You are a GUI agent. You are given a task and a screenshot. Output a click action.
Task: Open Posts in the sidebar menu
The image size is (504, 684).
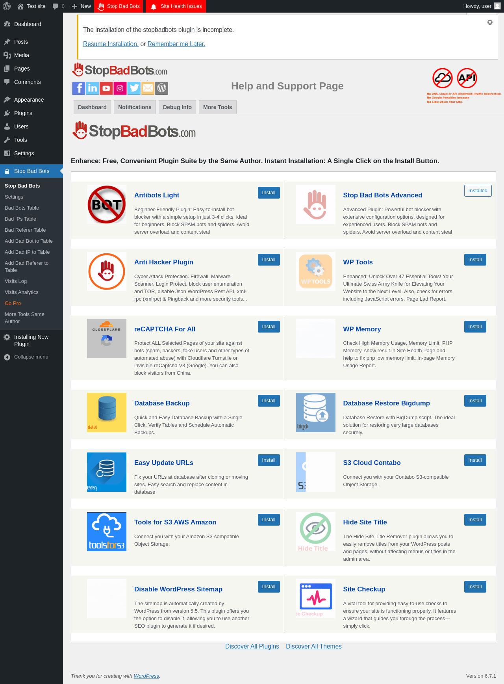31,42
